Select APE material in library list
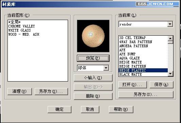The width and height of the screenshot is (181, 123). 143,50
